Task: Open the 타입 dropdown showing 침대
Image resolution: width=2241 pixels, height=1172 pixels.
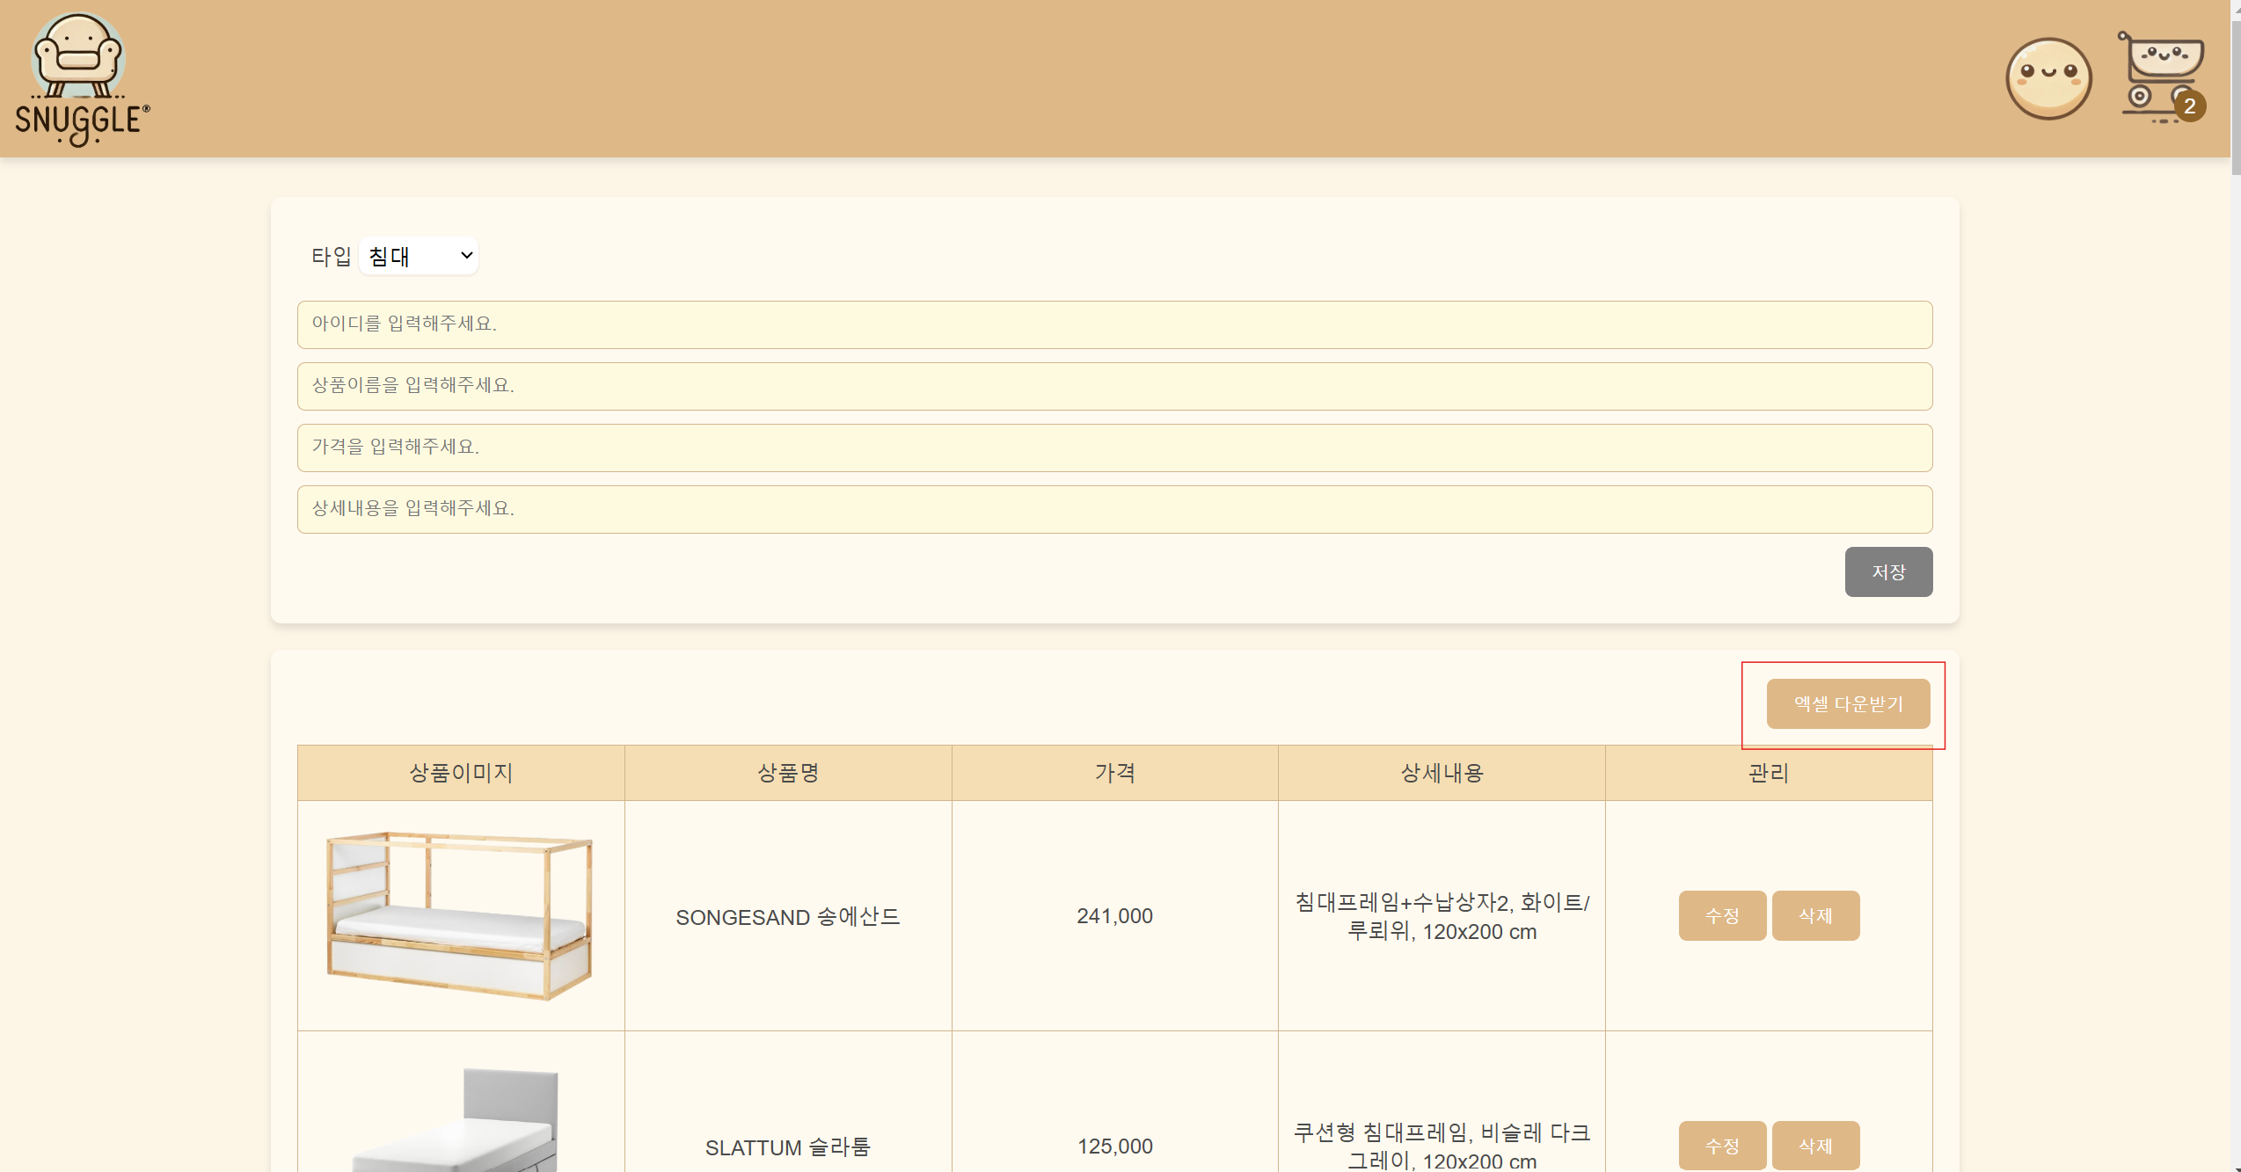Action: click(x=419, y=256)
